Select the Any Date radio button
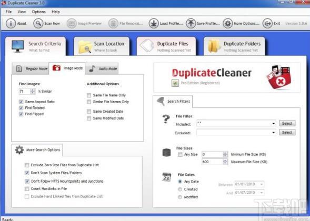The height and width of the screenshot is (221, 310). 180,182
